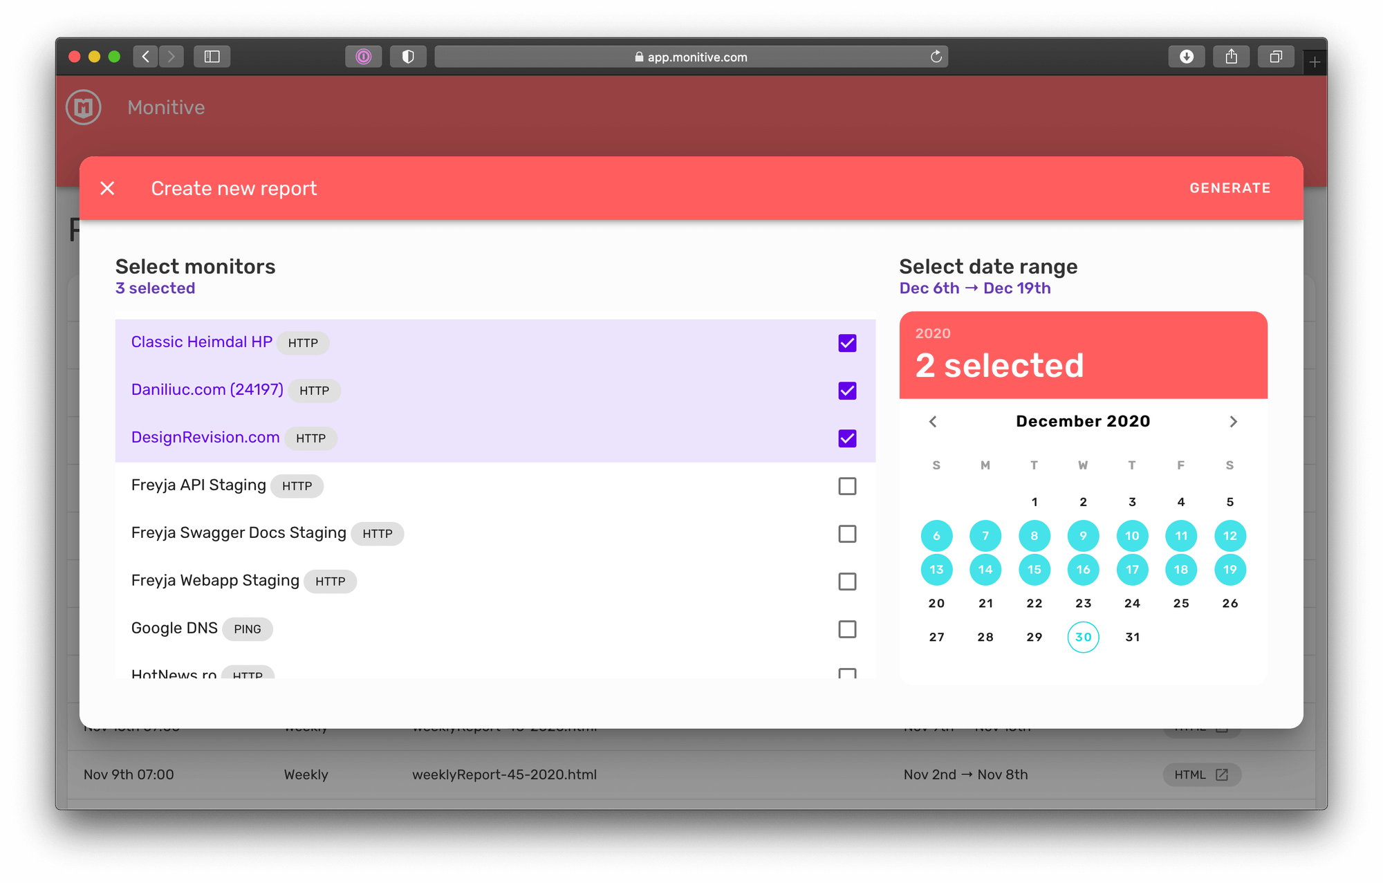Open the downloads panel in the browser toolbar
Viewport: 1383px width, 883px height.
pos(1187,57)
